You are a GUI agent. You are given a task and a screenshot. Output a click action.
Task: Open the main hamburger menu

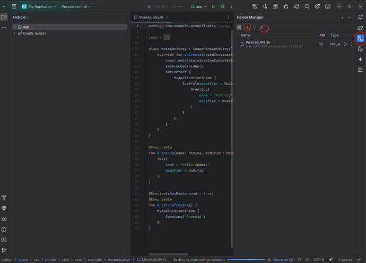(14, 6)
